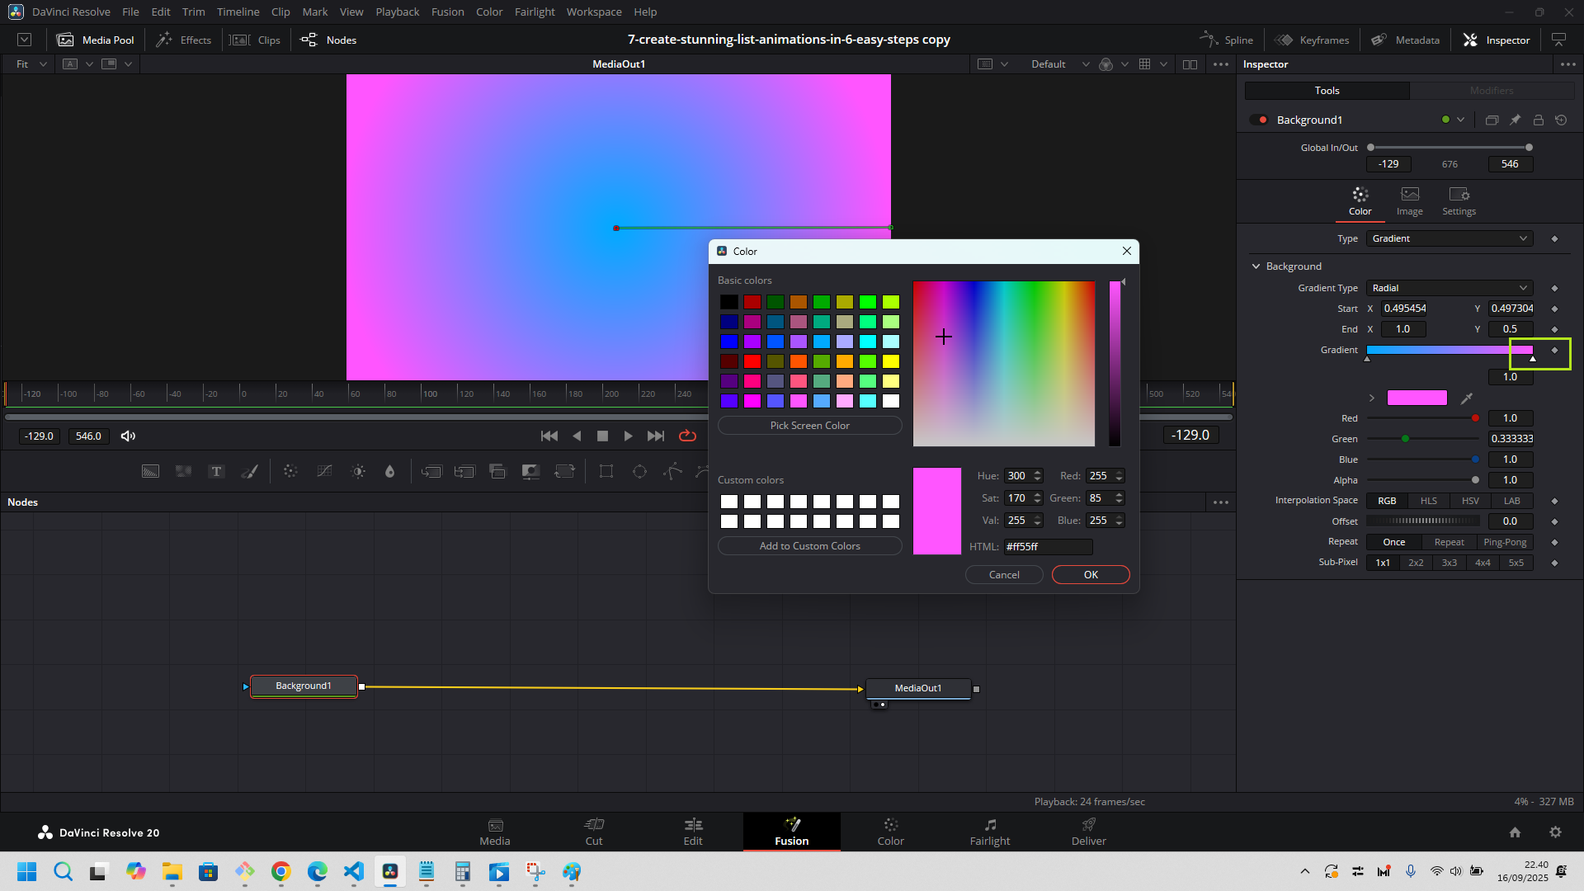
Task: Select HSV interpolation space
Action: [x=1469, y=501]
